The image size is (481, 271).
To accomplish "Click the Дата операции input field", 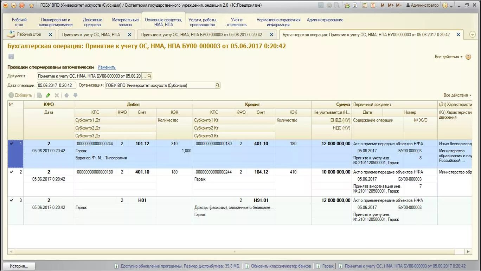I will pyautogui.click(x=56, y=85).
